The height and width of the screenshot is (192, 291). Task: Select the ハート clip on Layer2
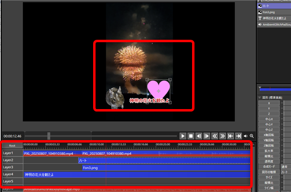[x=164, y=160]
